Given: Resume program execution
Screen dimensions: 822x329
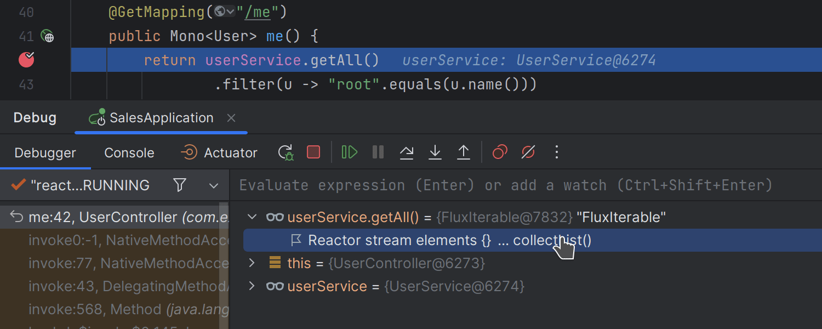Looking at the screenshot, I should click(349, 152).
